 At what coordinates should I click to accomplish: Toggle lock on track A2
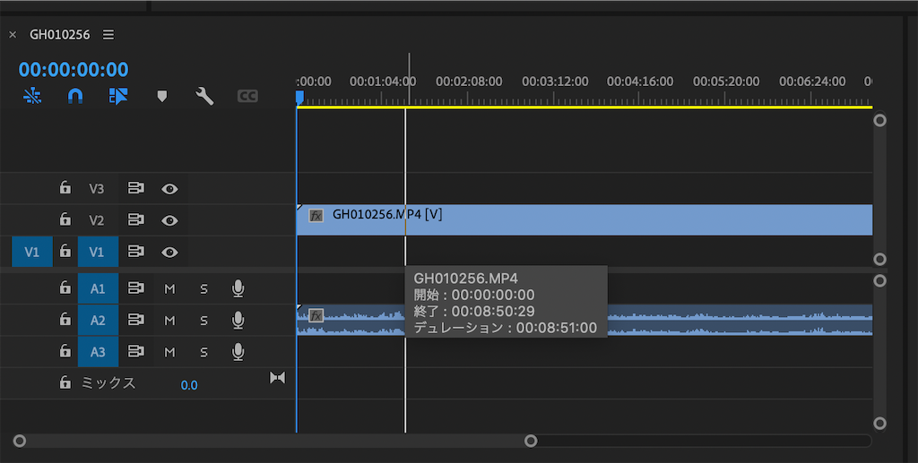tap(65, 319)
